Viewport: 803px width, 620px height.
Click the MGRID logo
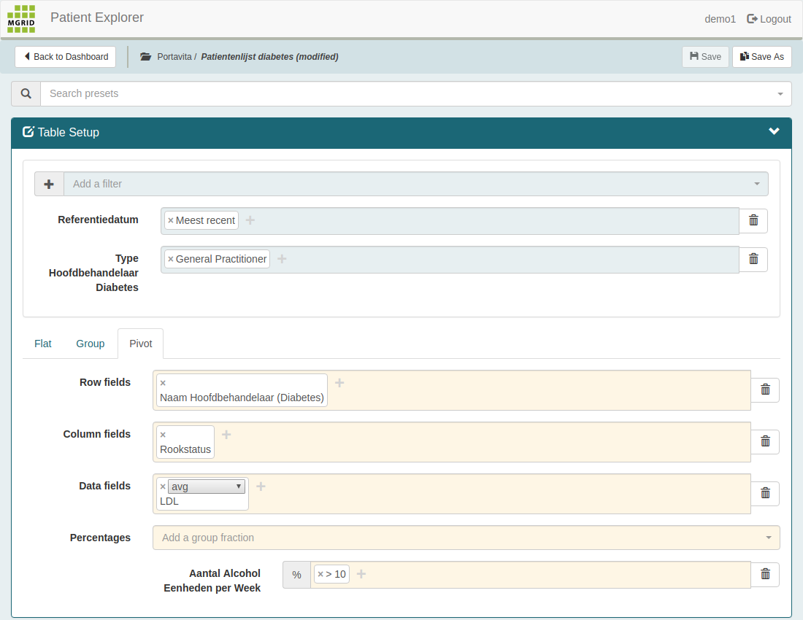pyautogui.click(x=21, y=19)
